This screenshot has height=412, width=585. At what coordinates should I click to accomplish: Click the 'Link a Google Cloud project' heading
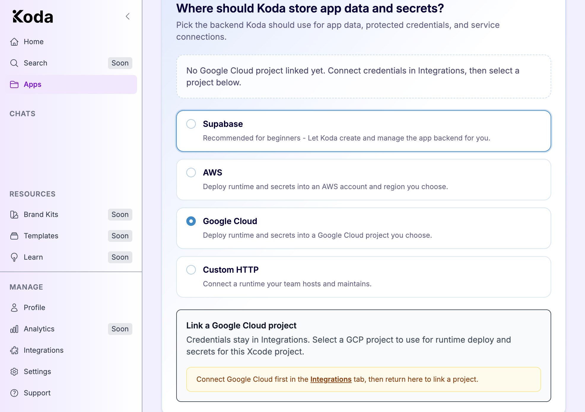pos(241,325)
